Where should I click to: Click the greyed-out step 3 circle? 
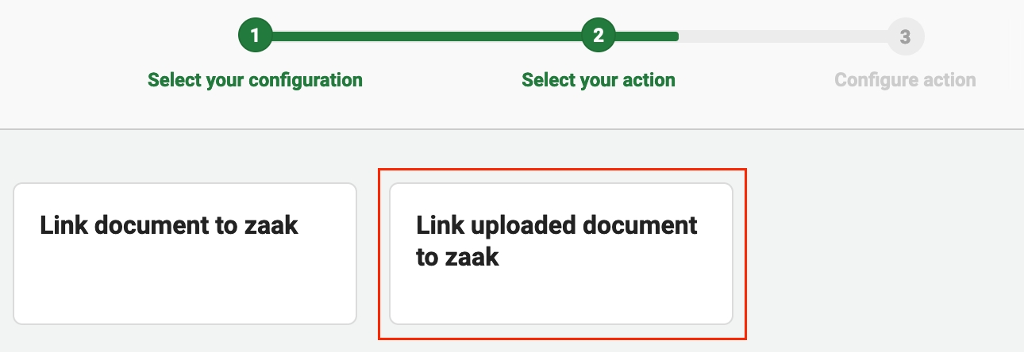905,36
